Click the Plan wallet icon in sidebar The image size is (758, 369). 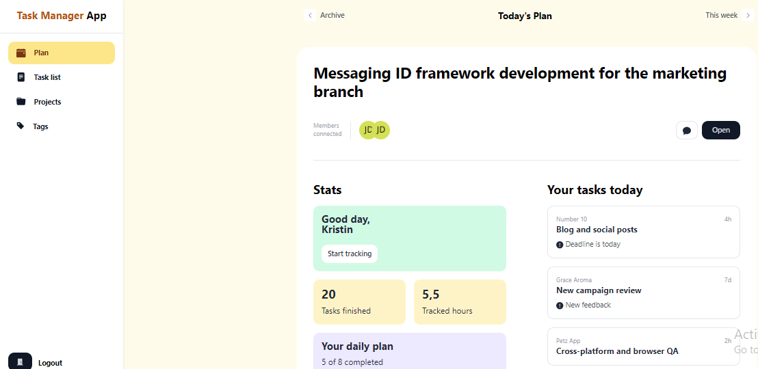(21, 53)
